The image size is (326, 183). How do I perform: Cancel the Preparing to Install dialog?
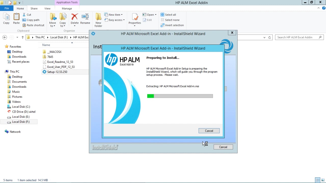pos(209,131)
